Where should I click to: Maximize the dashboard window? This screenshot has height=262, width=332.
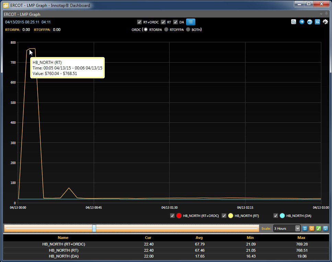[x=309, y=4]
